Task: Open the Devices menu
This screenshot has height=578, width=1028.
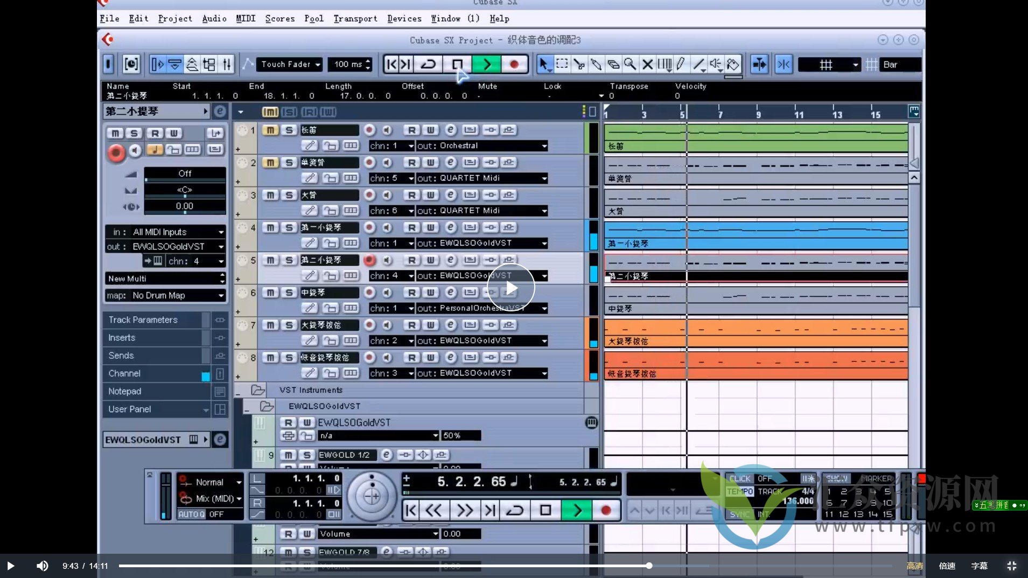Action: (x=404, y=18)
